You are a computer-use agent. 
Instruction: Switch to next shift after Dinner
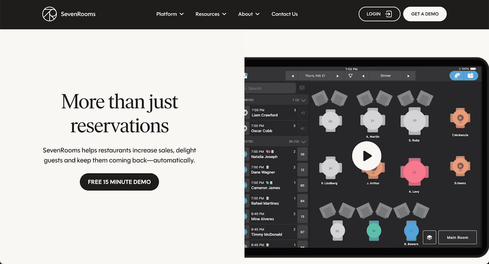pos(408,76)
